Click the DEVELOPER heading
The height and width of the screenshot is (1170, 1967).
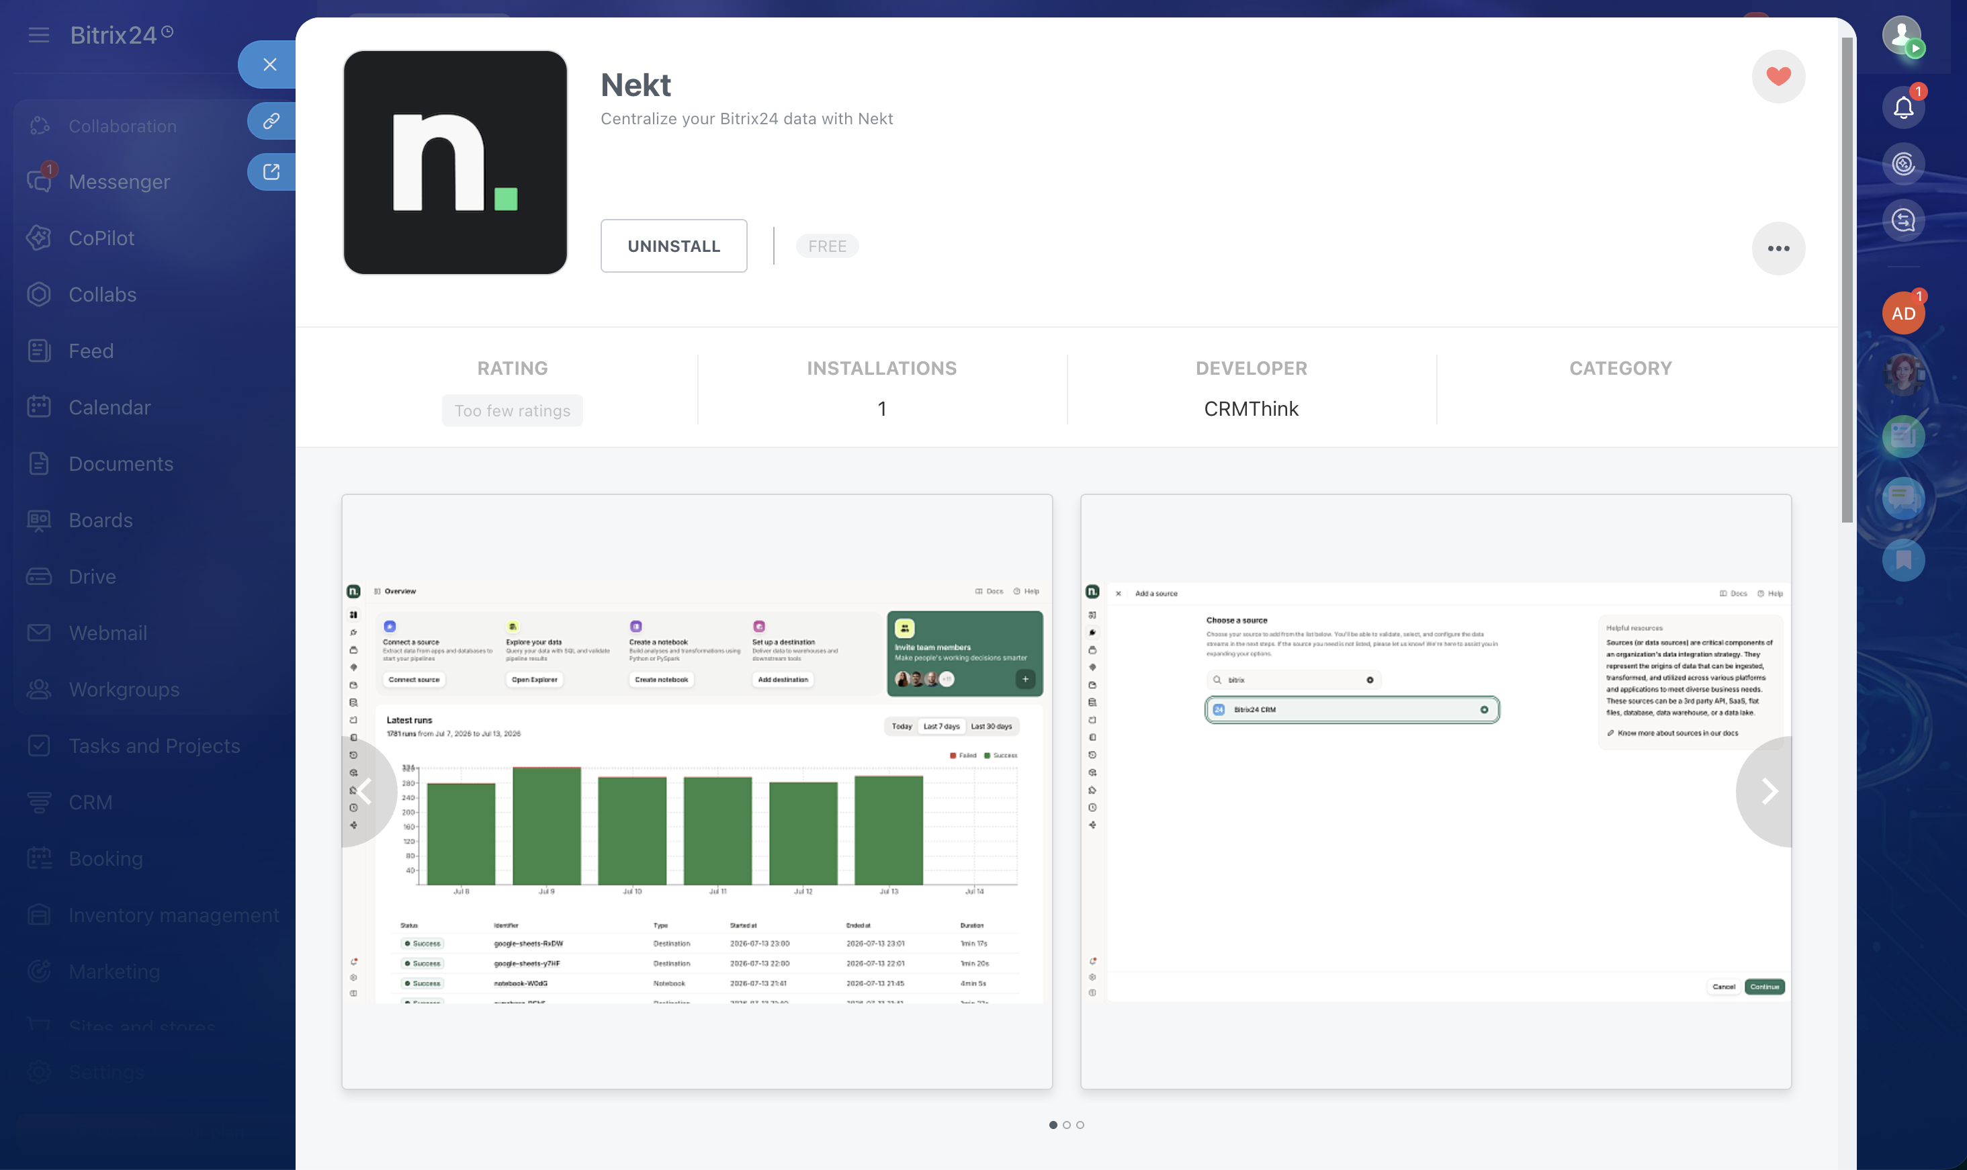pyautogui.click(x=1251, y=368)
